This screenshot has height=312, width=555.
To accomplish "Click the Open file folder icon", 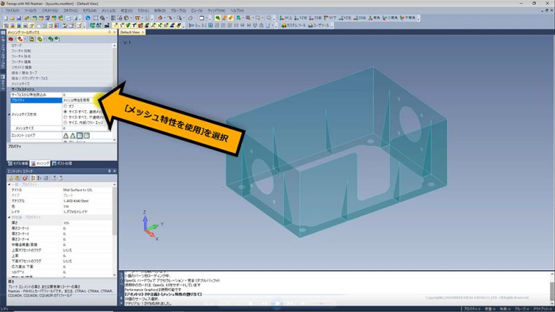I will 12,18.
